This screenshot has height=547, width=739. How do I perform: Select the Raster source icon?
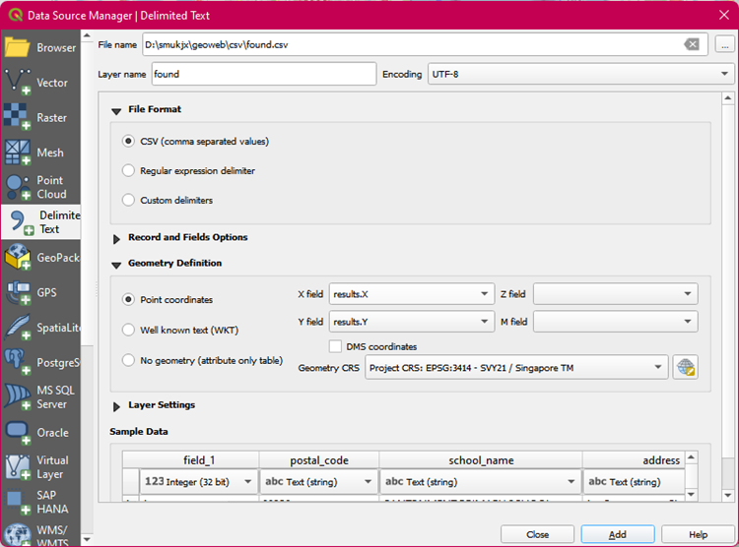point(18,117)
